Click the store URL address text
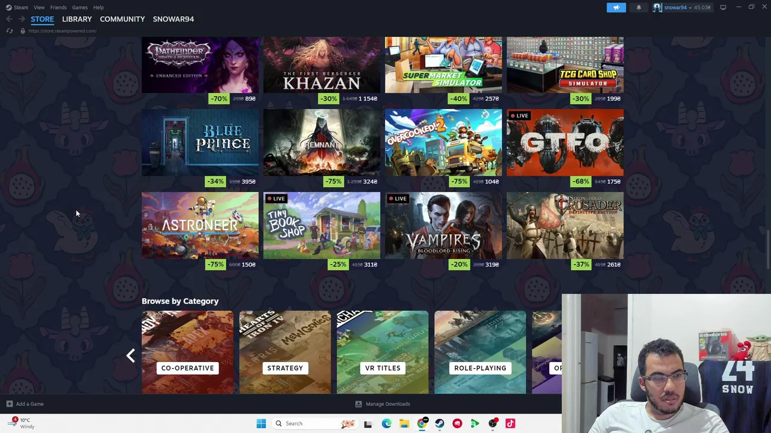 [62, 31]
